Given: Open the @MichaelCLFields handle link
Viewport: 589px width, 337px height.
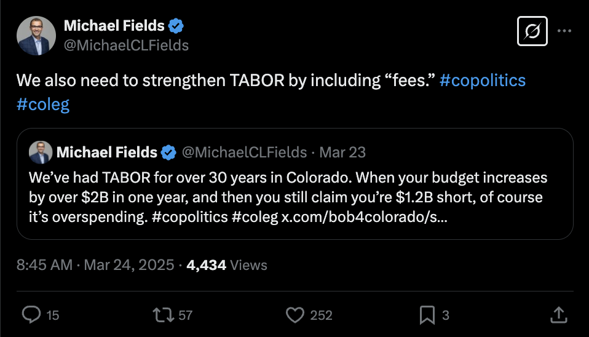Looking at the screenshot, I should pyautogui.click(x=126, y=46).
